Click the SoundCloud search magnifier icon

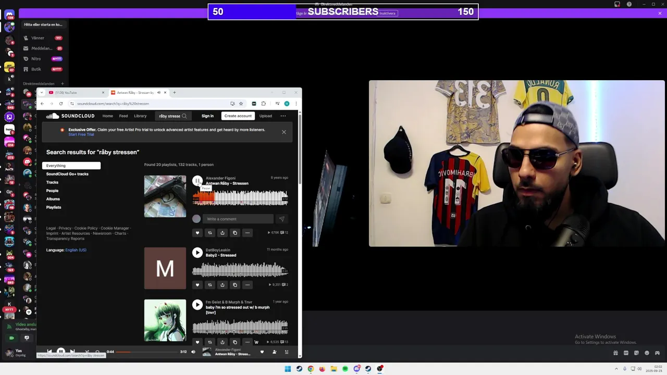[184, 116]
